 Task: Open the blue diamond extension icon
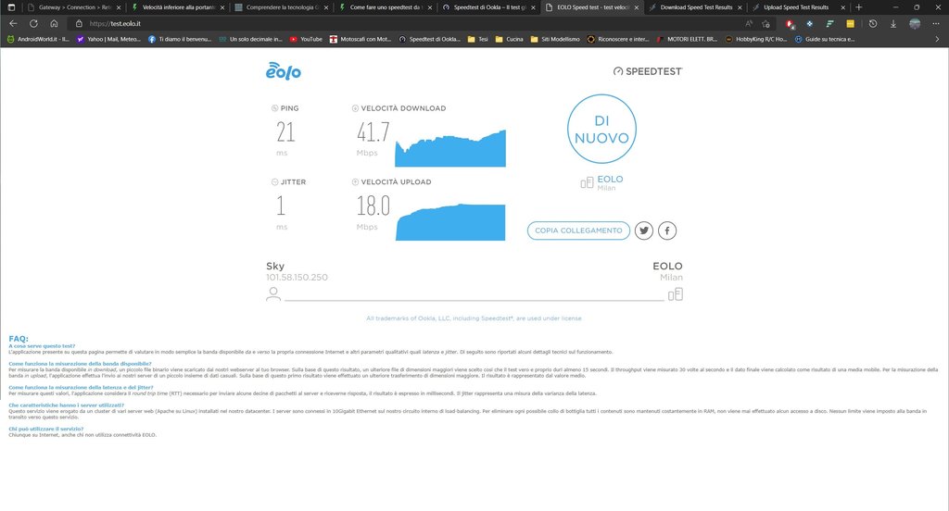(809, 23)
